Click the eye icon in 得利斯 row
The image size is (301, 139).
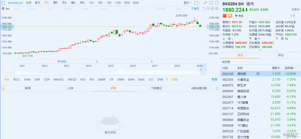[x=258, y=73]
